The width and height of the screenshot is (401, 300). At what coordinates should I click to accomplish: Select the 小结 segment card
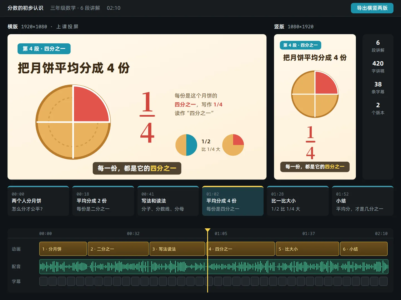pyautogui.click(x=363, y=201)
